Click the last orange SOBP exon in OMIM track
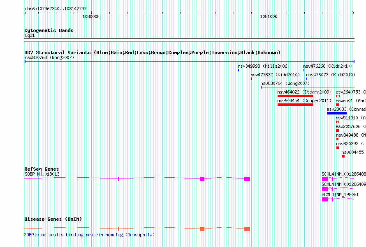Viewport: 366px width, 247px height. coord(247,229)
